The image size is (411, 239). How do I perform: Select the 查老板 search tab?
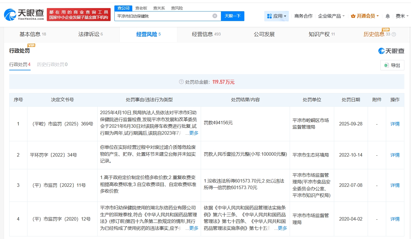[141, 8]
